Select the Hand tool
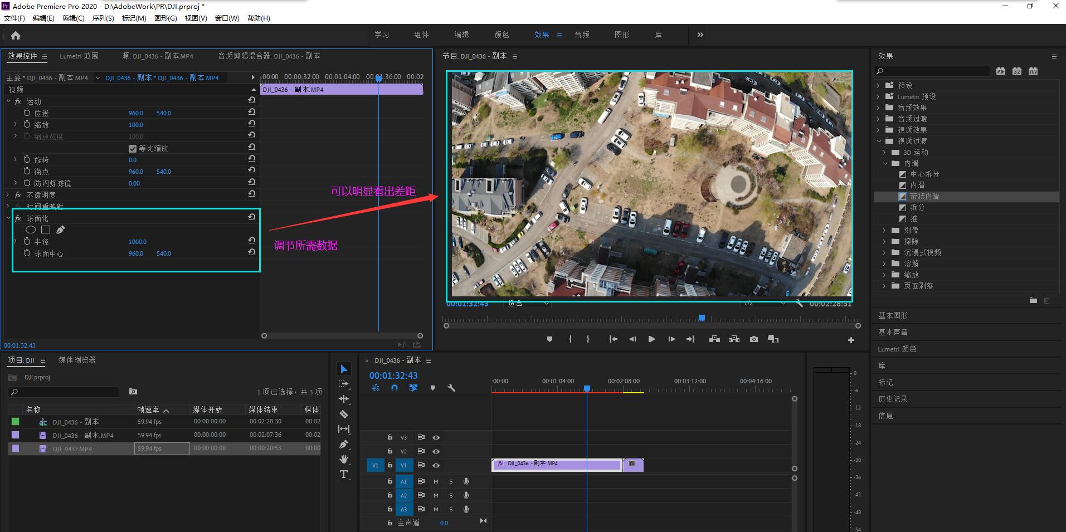Screen dimensions: 1066x532 tap(344, 459)
